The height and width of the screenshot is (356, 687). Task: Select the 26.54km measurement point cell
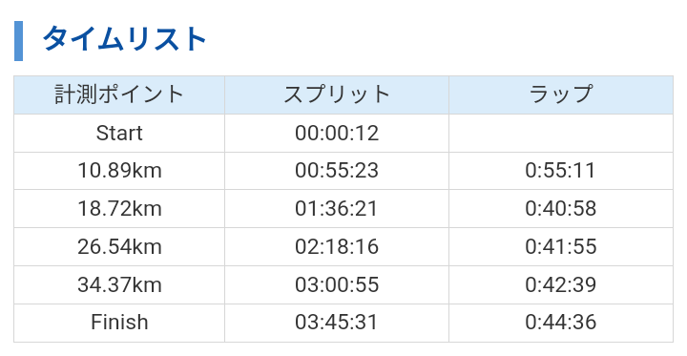click(119, 247)
